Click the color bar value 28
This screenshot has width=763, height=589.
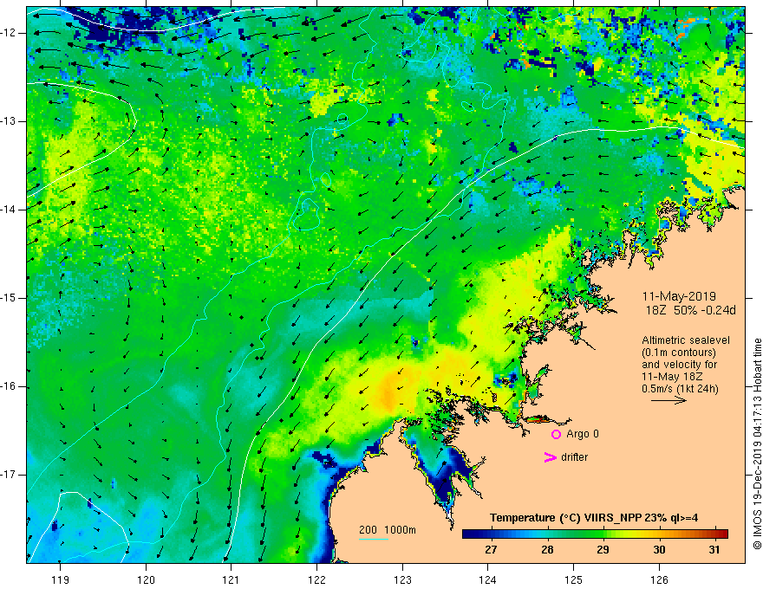click(x=547, y=550)
